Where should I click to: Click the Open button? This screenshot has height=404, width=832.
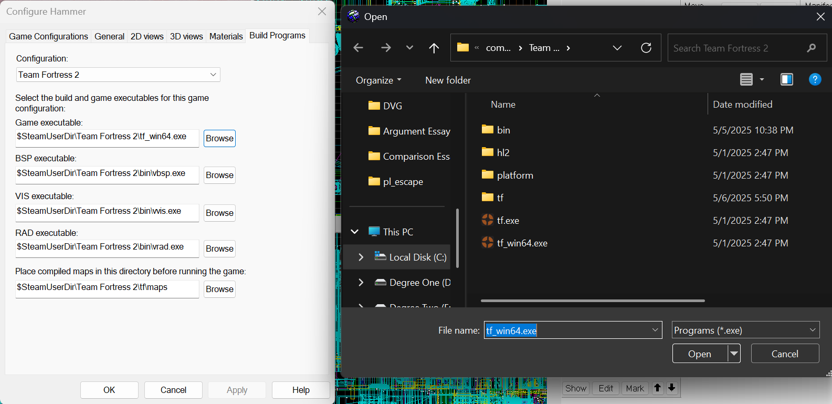coord(700,354)
